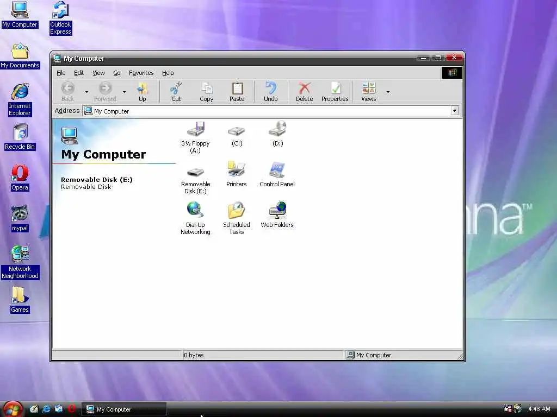Open the Control Panel icon
This screenshot has height=417, width=557.
[277, 170]
